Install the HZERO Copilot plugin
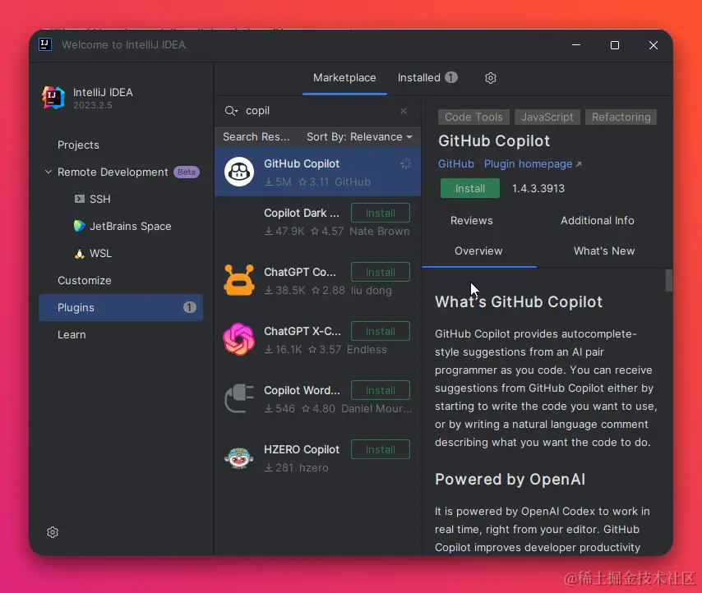702x593 pixels. click(380, 449)
